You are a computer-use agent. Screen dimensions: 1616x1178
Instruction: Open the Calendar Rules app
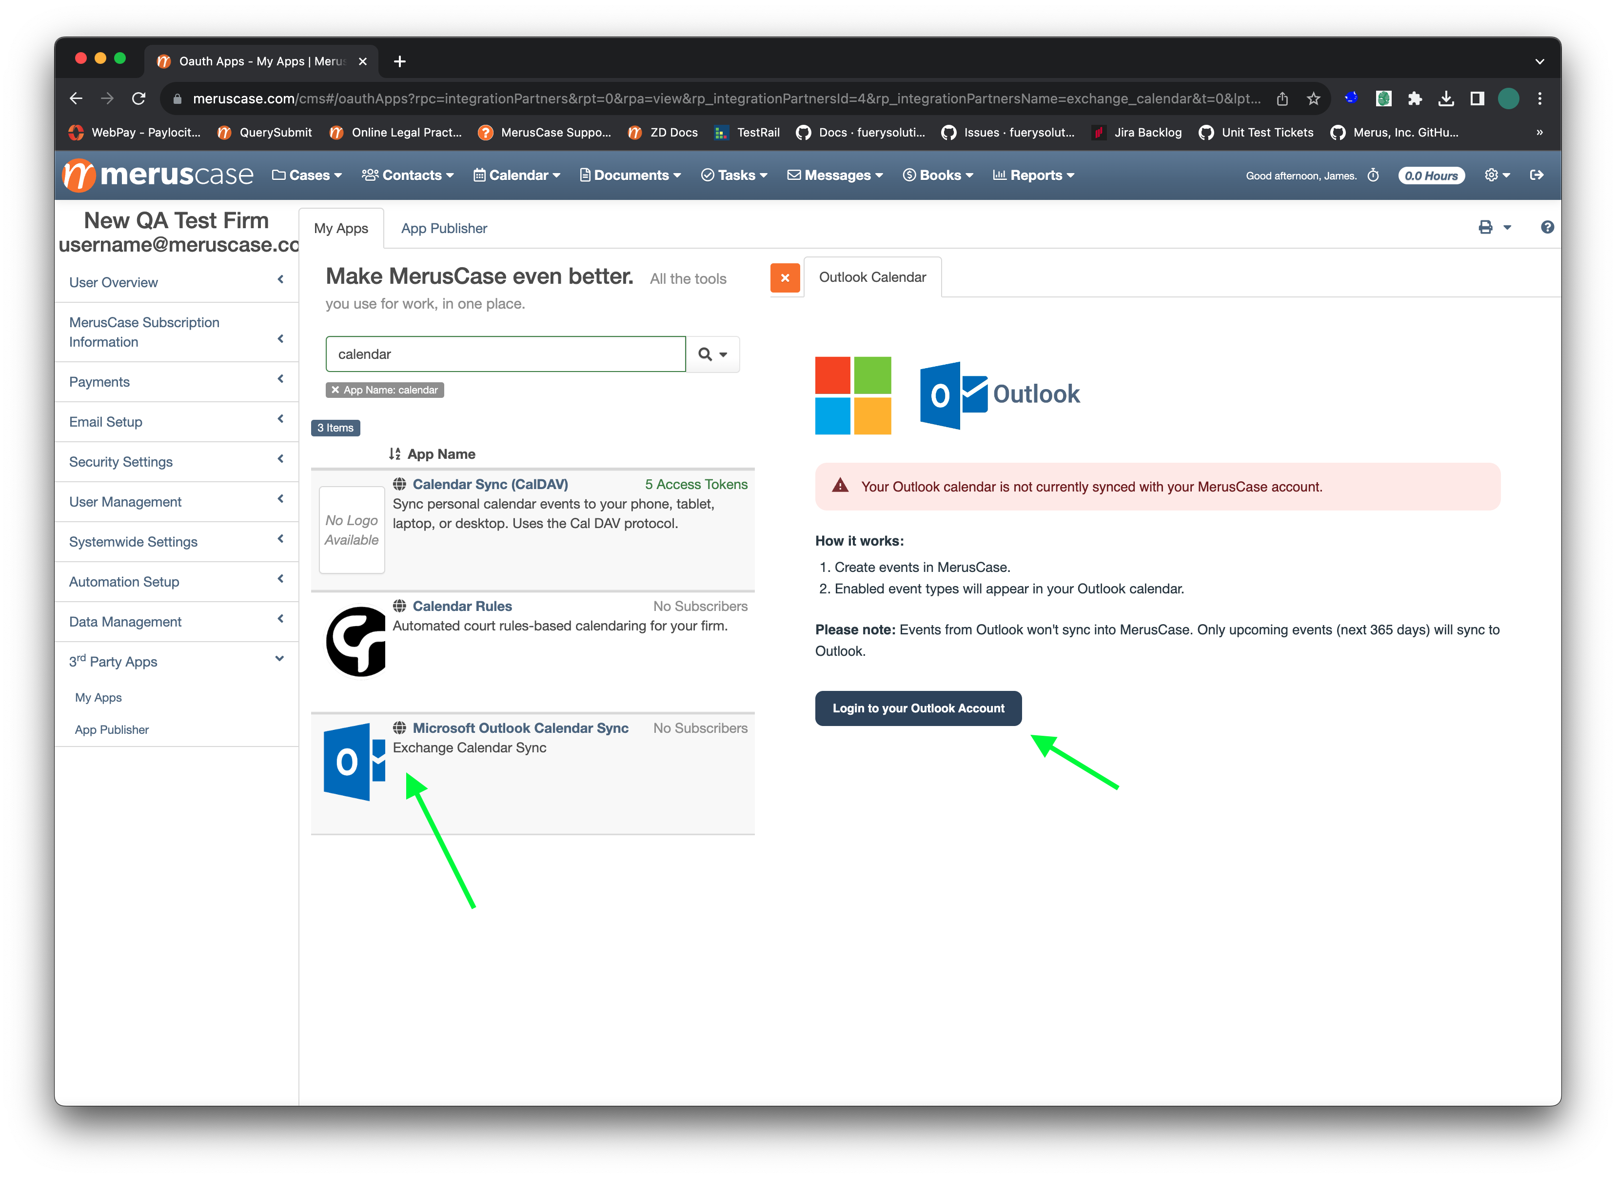(462, 606)
